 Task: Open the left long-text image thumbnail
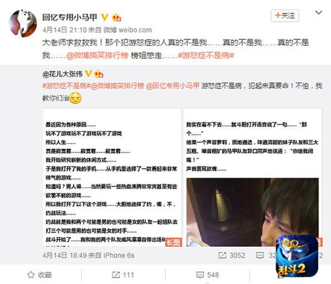coord(113,177)
